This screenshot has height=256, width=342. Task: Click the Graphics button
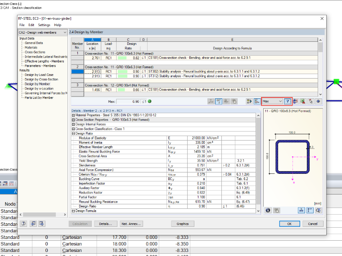pyautogui.click(x=183, y=224)
